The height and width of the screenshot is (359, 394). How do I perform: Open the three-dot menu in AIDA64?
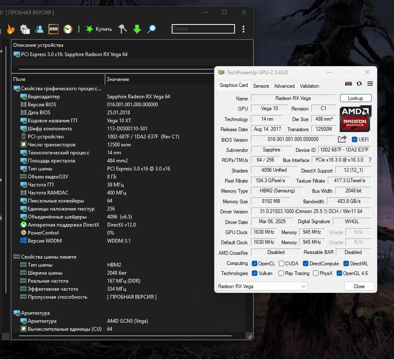pyautogui.click(x=243, y=29)
